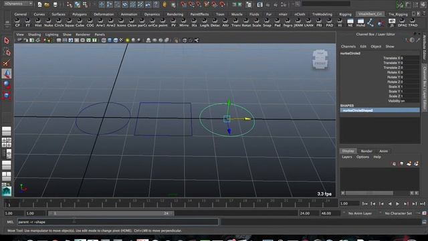Run the Nuke shelf script
Image resolution: width=428 pixels, height=241 pixels.
click(x=48, y=22)
